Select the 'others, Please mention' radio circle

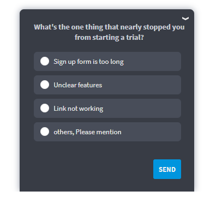(x=45, y=132)
